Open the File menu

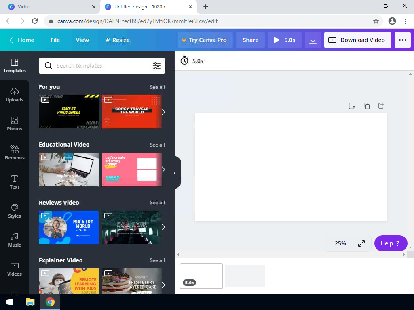coord(55,40)
